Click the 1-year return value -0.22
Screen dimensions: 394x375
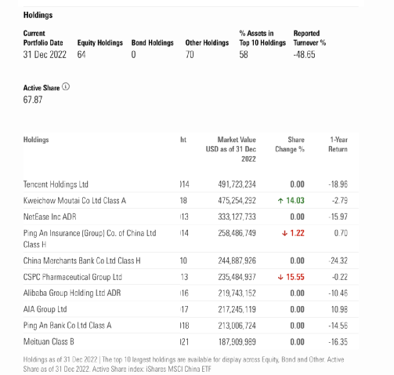coord(340,277)
